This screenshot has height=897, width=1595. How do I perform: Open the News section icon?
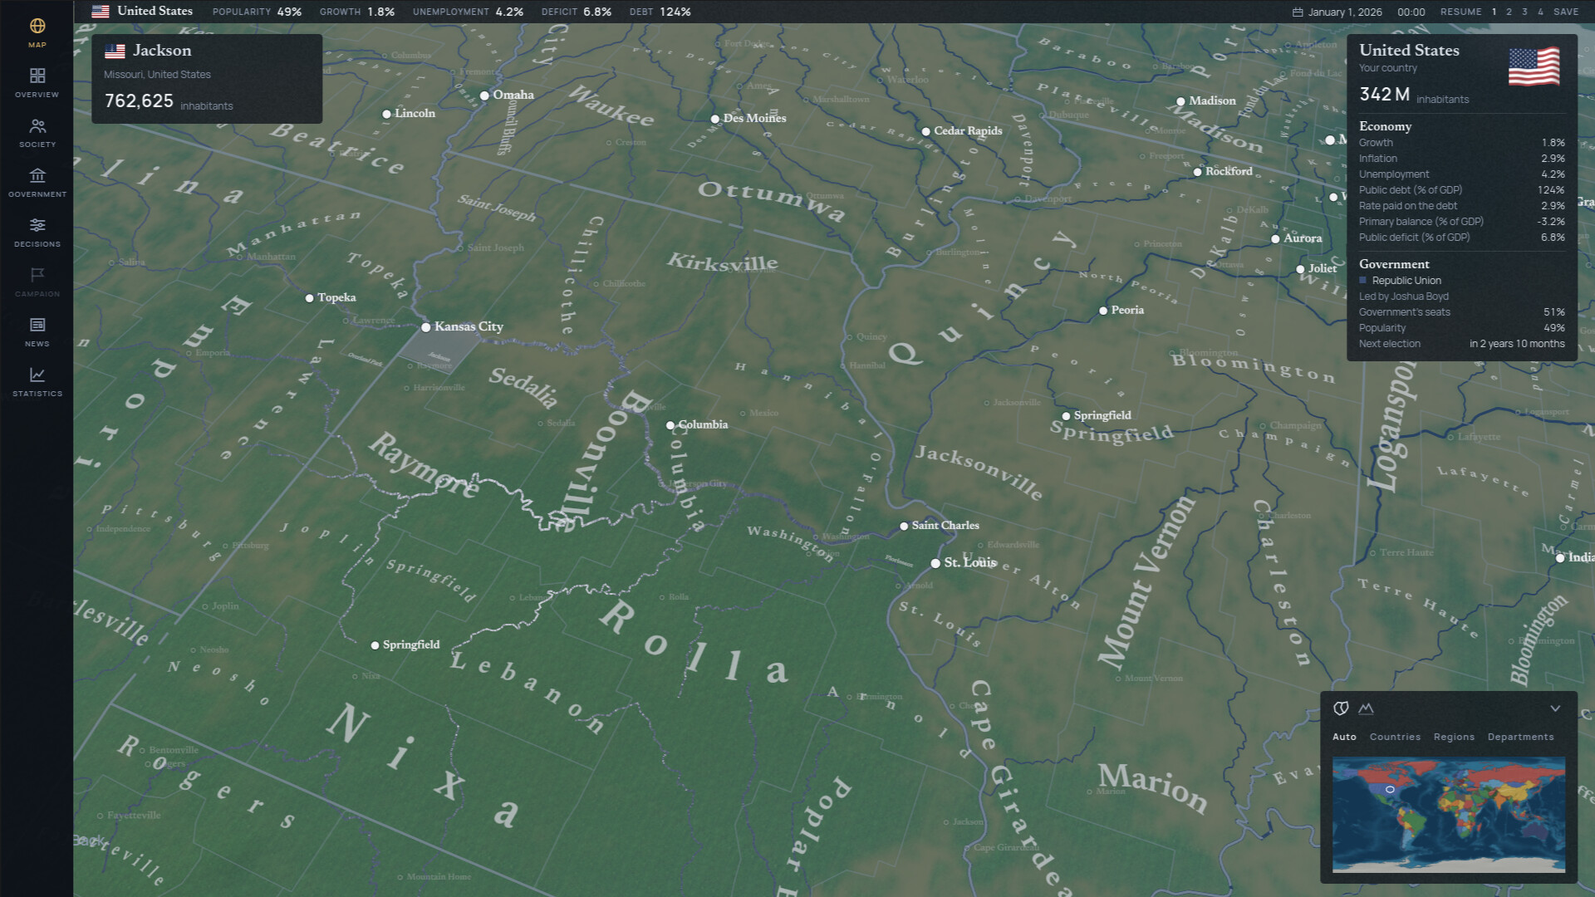click(37, 325)
